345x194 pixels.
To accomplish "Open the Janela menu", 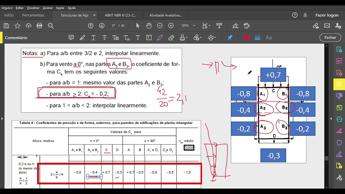I will pos(60,8).
